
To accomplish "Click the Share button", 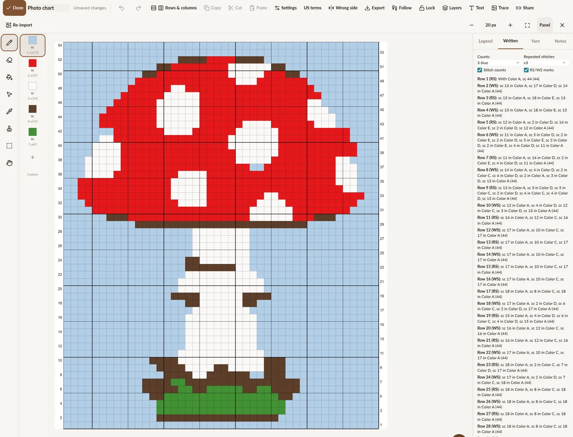I will (x=525, y=8).
